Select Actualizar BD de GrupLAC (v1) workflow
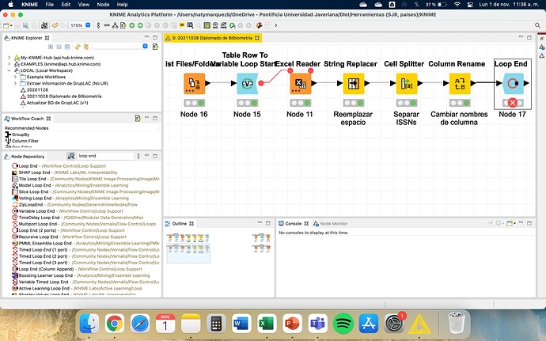The image size is (546, 341). click(57, 103)
